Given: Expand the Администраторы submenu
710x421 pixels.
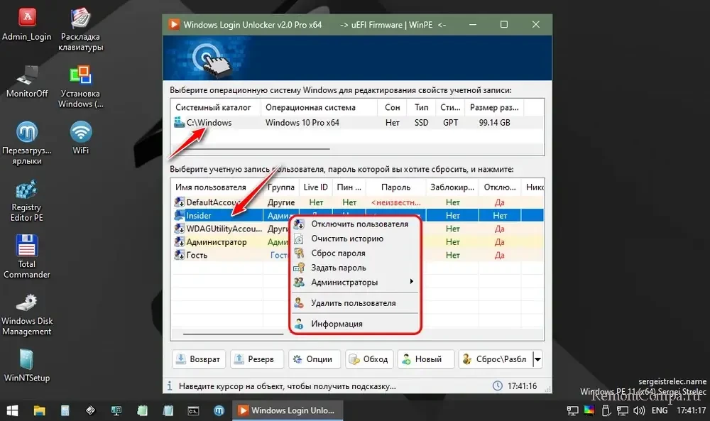Looking at the screenshot, I should 356,282.
